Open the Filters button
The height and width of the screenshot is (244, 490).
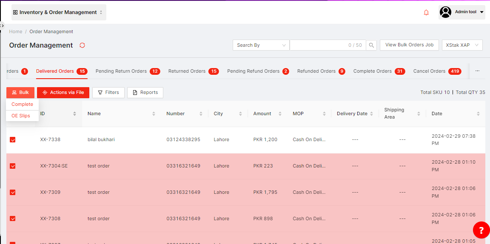(108, 92)
